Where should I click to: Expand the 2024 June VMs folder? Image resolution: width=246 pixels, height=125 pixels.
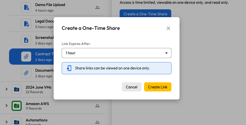click(x=7, y=89)
